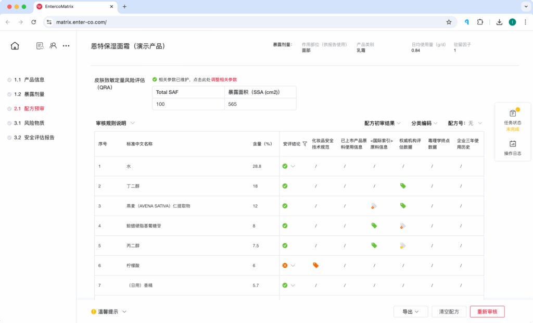
Task: Click the green check status for 丙二醇
Action: click(x=285, y=245)
